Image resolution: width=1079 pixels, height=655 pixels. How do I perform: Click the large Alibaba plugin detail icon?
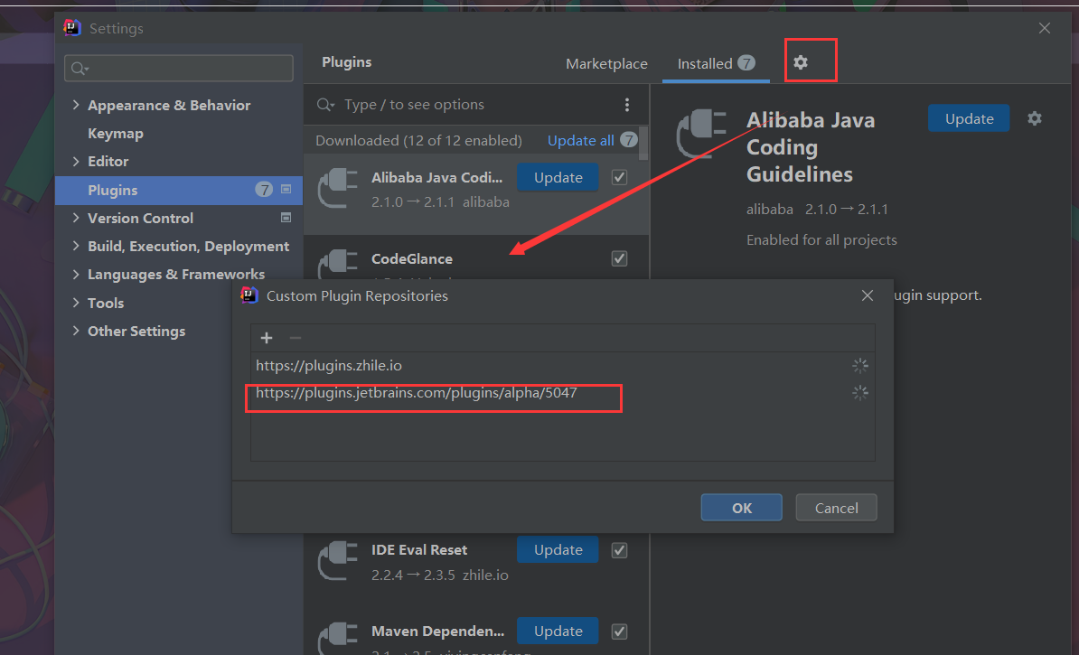coord(701,135)
